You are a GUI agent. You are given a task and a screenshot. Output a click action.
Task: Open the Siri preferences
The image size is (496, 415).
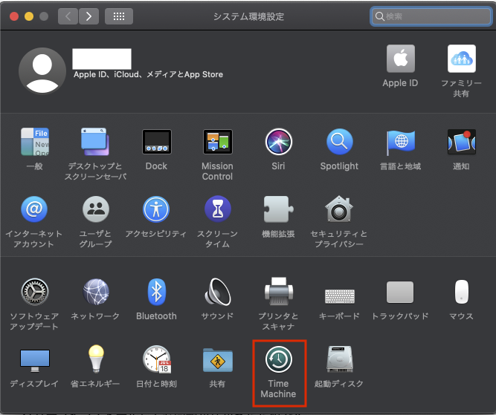pyautogui.click(x=278, y=142)
